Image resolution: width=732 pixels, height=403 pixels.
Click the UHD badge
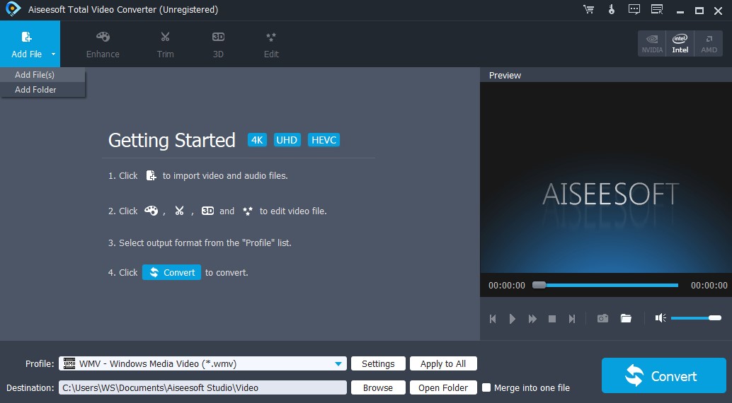[287, 140]
